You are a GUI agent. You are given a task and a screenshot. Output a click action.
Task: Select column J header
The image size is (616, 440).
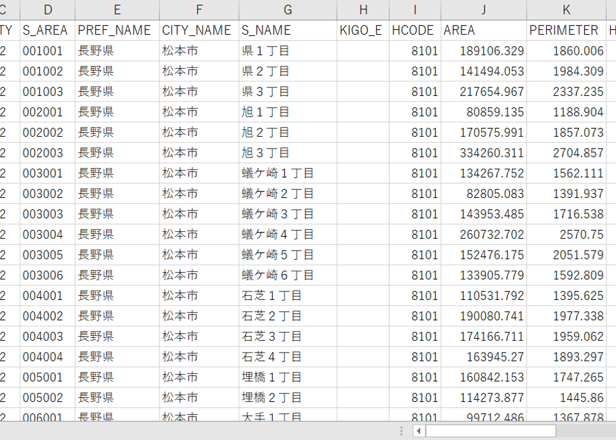(484, 10)
